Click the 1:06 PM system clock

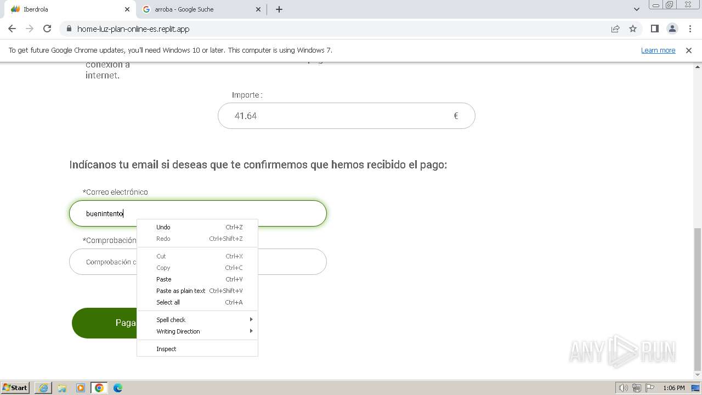coord(673,388)
